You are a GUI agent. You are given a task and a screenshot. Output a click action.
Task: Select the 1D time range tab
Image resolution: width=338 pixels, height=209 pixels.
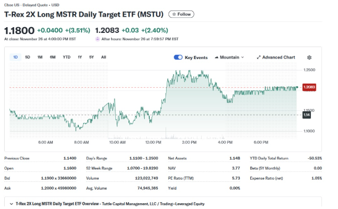point(15,57)
